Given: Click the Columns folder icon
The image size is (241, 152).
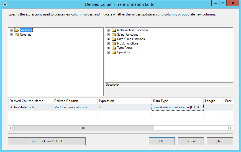Looking at the screenshot, I should (x=17, y=35).
